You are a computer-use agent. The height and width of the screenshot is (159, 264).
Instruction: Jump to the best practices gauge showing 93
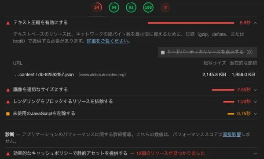(131, 7)
